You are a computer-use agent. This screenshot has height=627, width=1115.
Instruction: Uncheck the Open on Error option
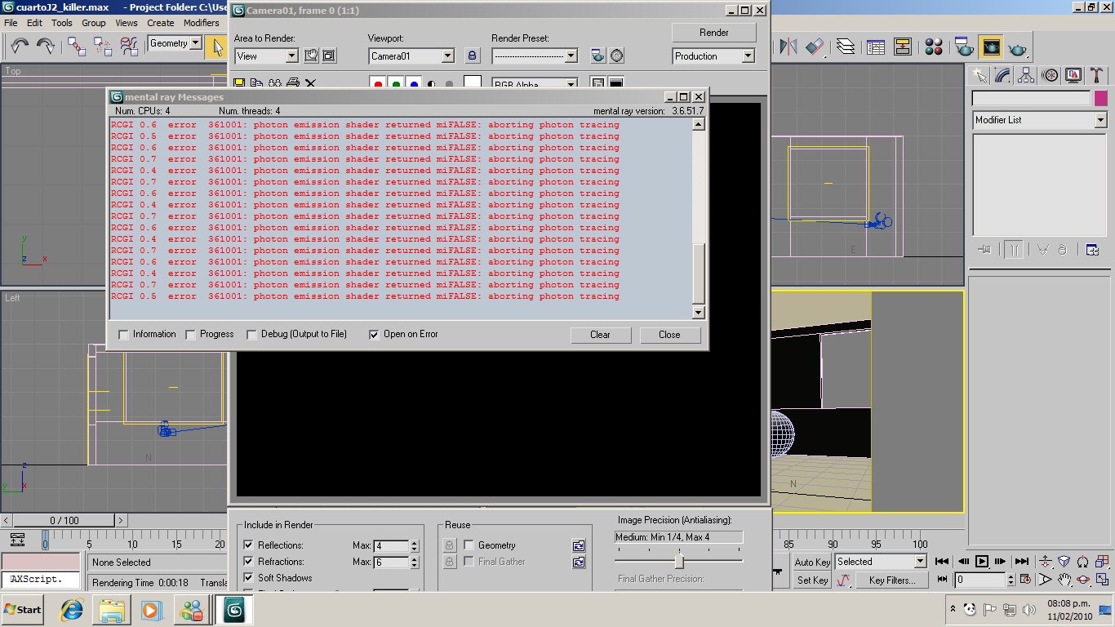374,335
